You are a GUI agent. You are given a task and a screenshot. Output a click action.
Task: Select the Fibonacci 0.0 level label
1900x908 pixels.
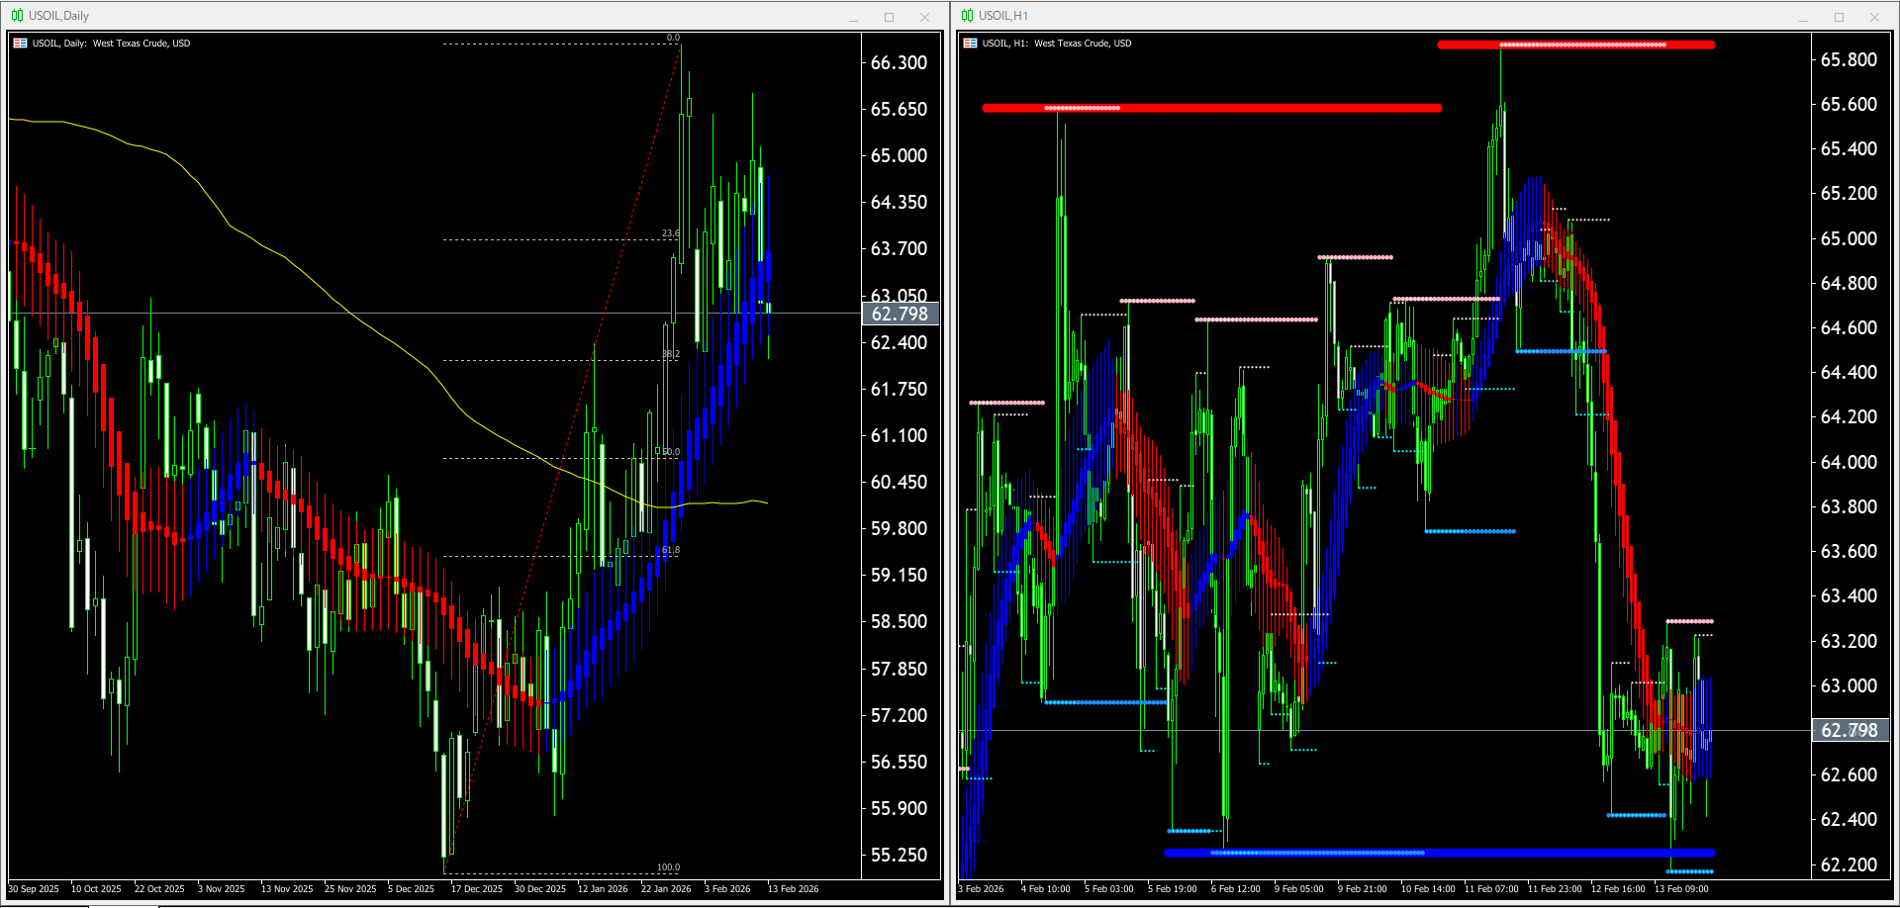(x=673, y=38)
